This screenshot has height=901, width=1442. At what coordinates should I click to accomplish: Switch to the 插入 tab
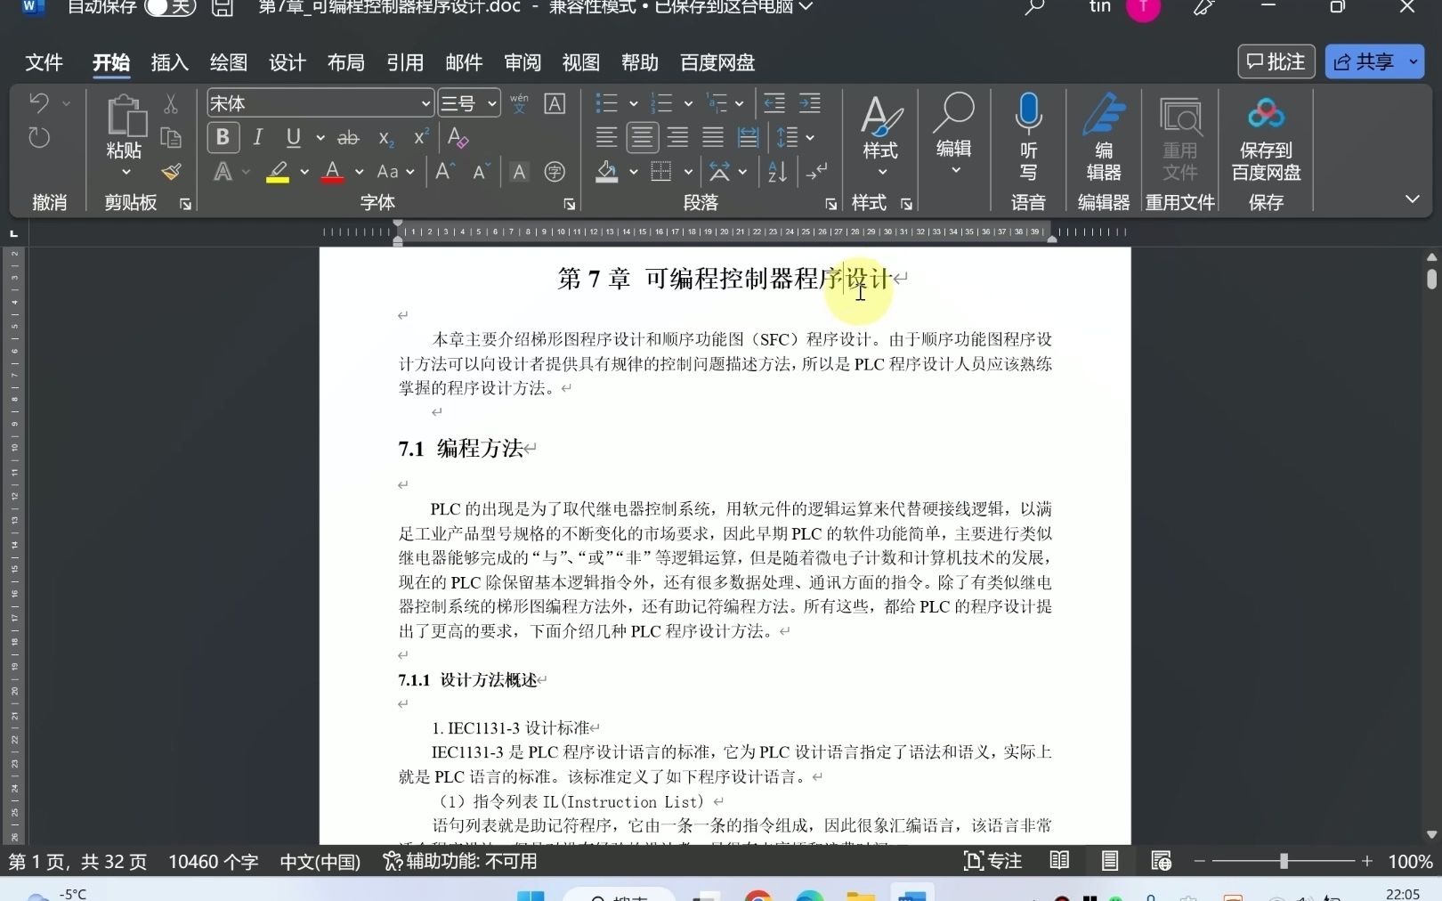pos(169,62)
